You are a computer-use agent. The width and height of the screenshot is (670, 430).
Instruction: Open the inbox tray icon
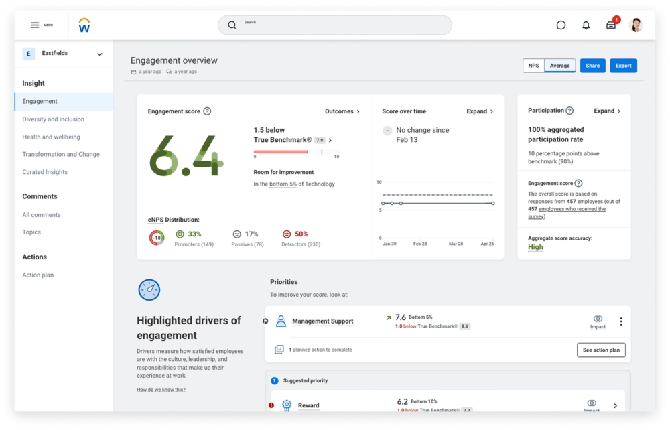pyautogui.click(x=611, y=25)
